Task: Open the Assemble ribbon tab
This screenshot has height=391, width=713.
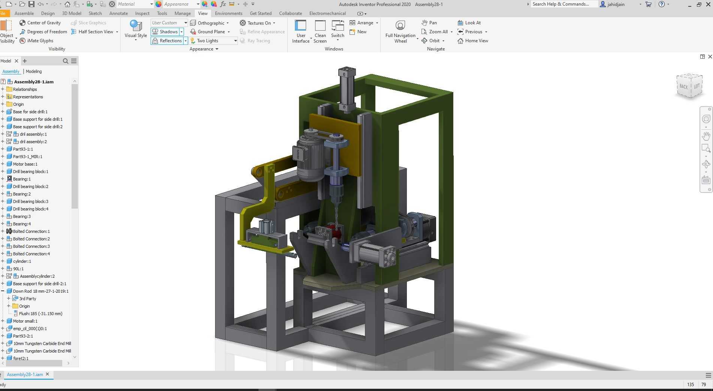Action: click(24, 13)
